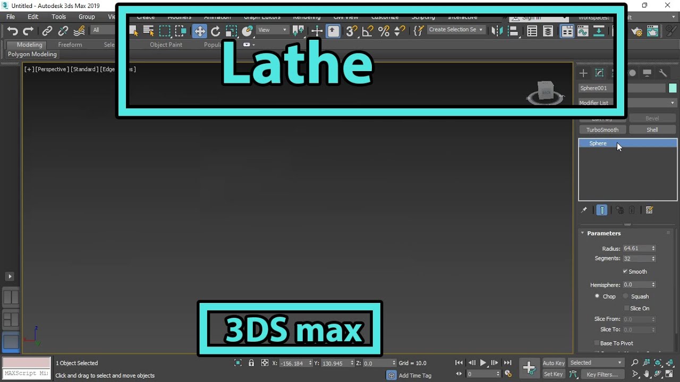Viewport: 680px width, 382px height.
Task: Click the Undo arrow icon
Action: tap(13, 31)
